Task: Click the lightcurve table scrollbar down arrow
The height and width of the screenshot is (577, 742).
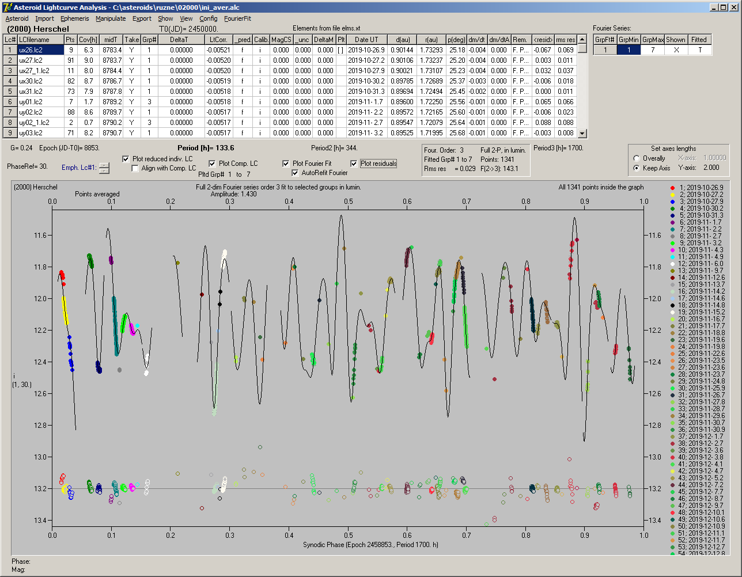Action: click(582, 134)
